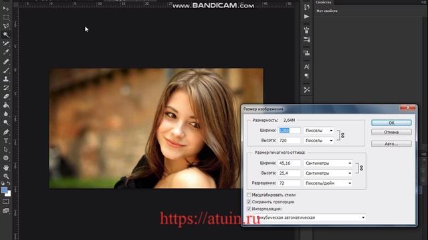Change screen mode via toolbar icon
Viewport: 428px width, 240px height.
coord(6,211)
